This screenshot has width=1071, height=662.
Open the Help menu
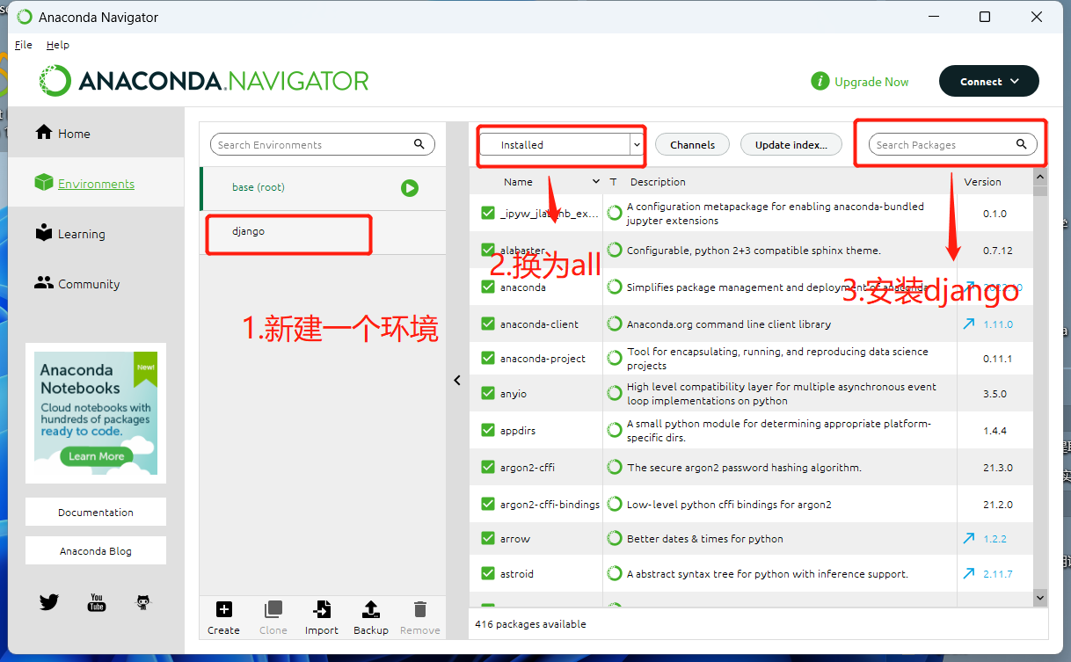pos(58,45)
